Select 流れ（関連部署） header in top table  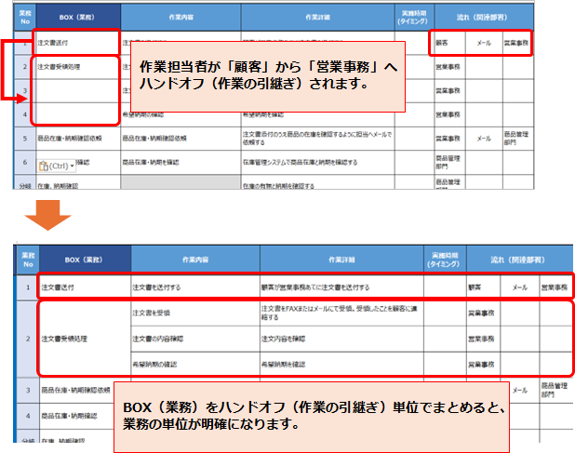[x=484, y=18]
